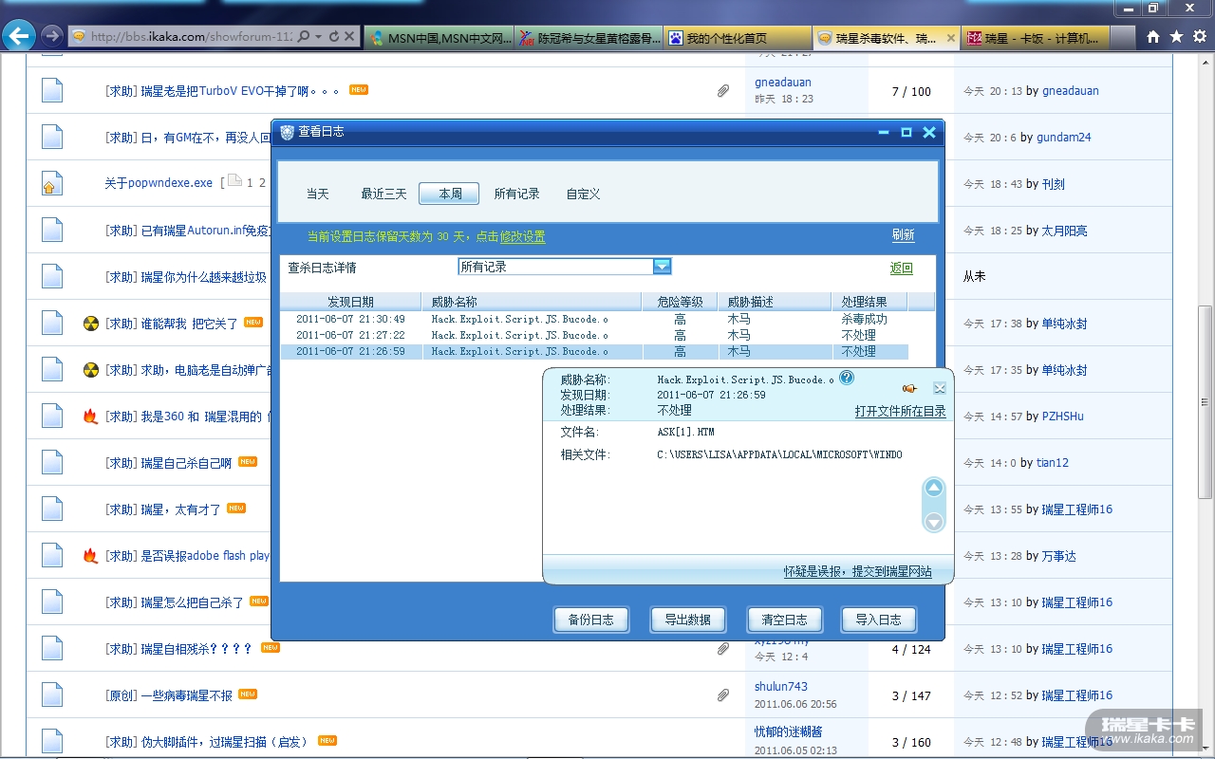The height and width of the screenshot is (759, 1215).
Task: Sort by the 发现日期 column header
Action: (350, 302)
